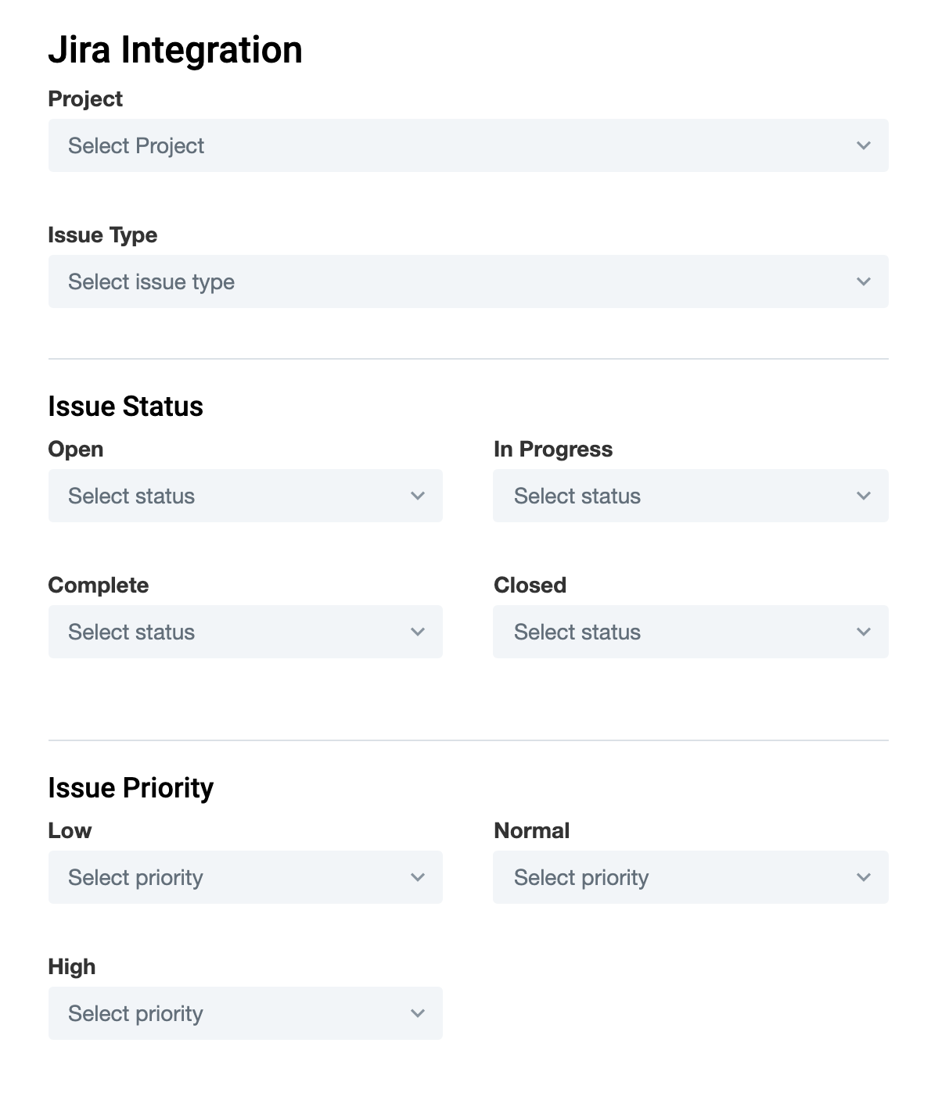Click the chevron arrow in Project dropdown

(863, 145)
